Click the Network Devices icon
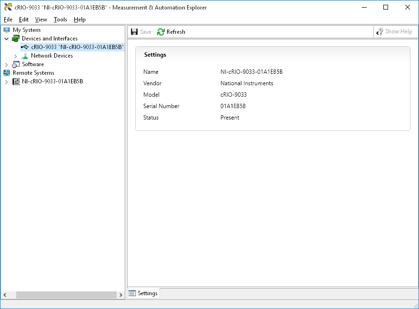This screenshot has width=419, height=309. pos(25,56)
